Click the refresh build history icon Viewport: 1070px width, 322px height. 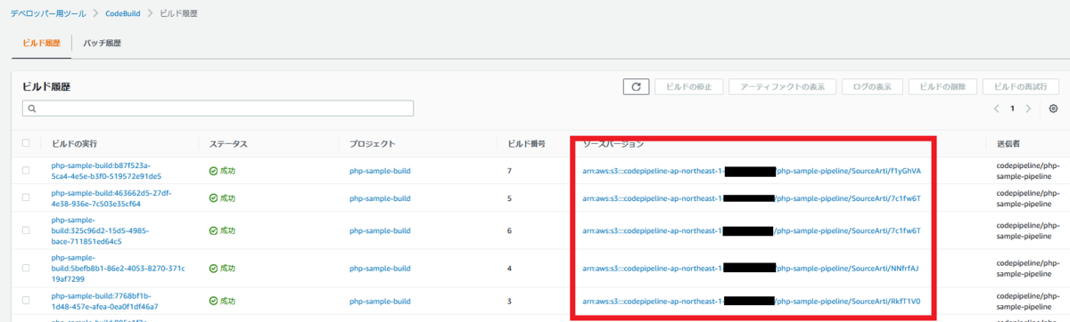pos(636,86)
